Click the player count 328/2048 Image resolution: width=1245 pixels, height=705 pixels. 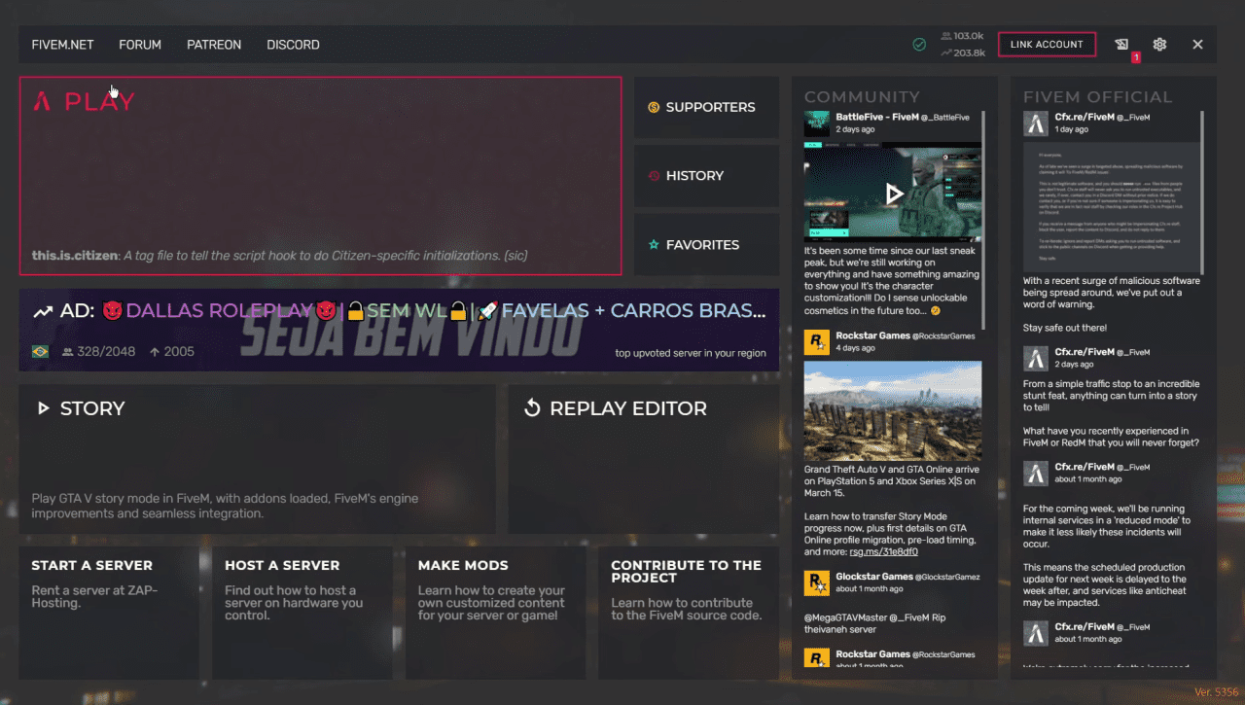[x=99, y=351]
